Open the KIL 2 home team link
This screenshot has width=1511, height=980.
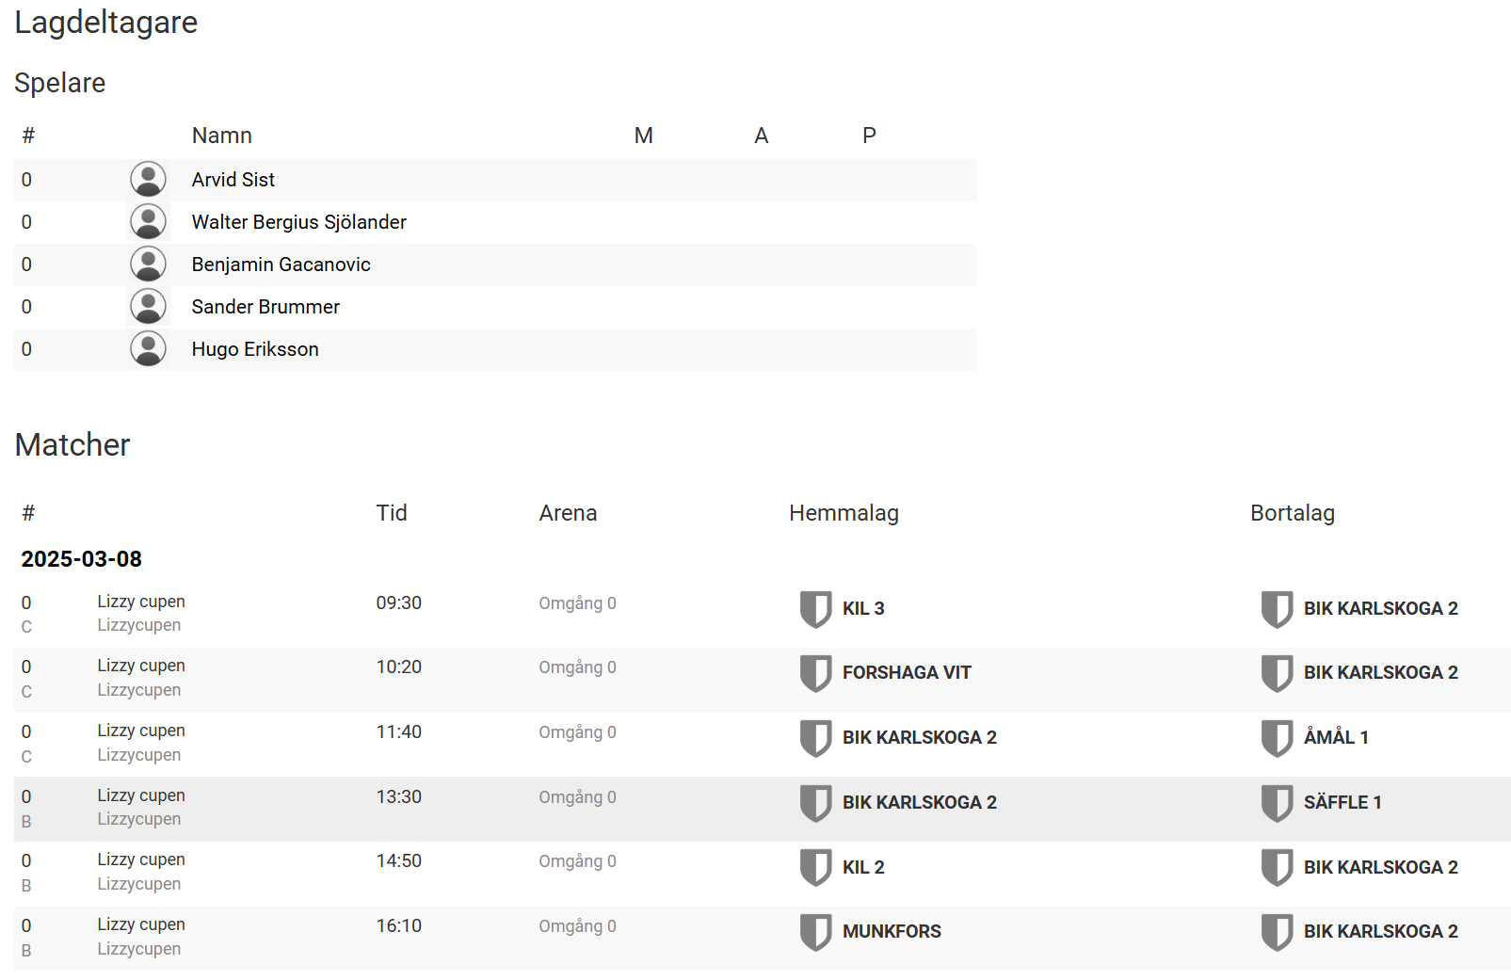[863, 867]
